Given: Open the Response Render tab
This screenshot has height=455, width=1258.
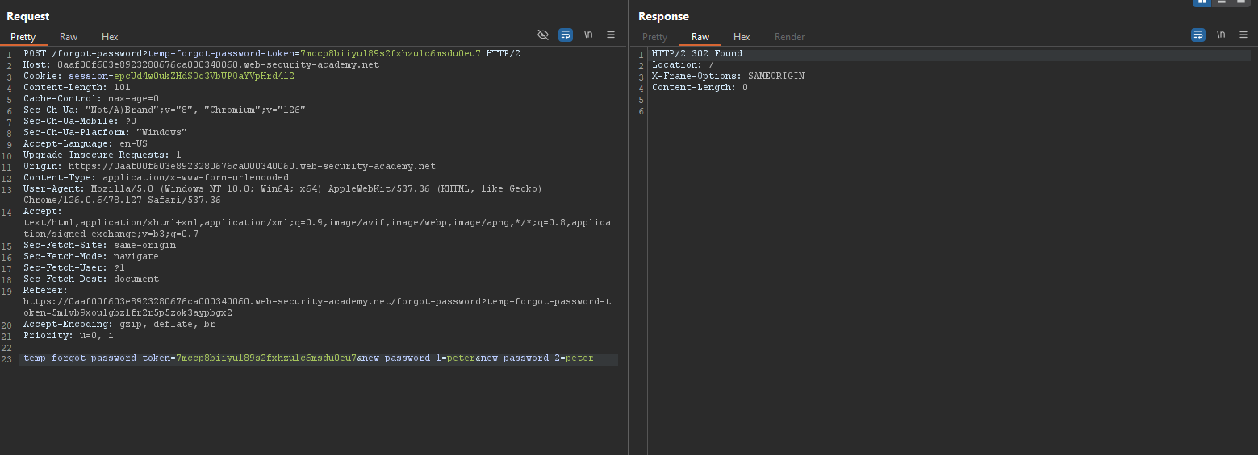Looking at the screenshot, I should 789,37.
